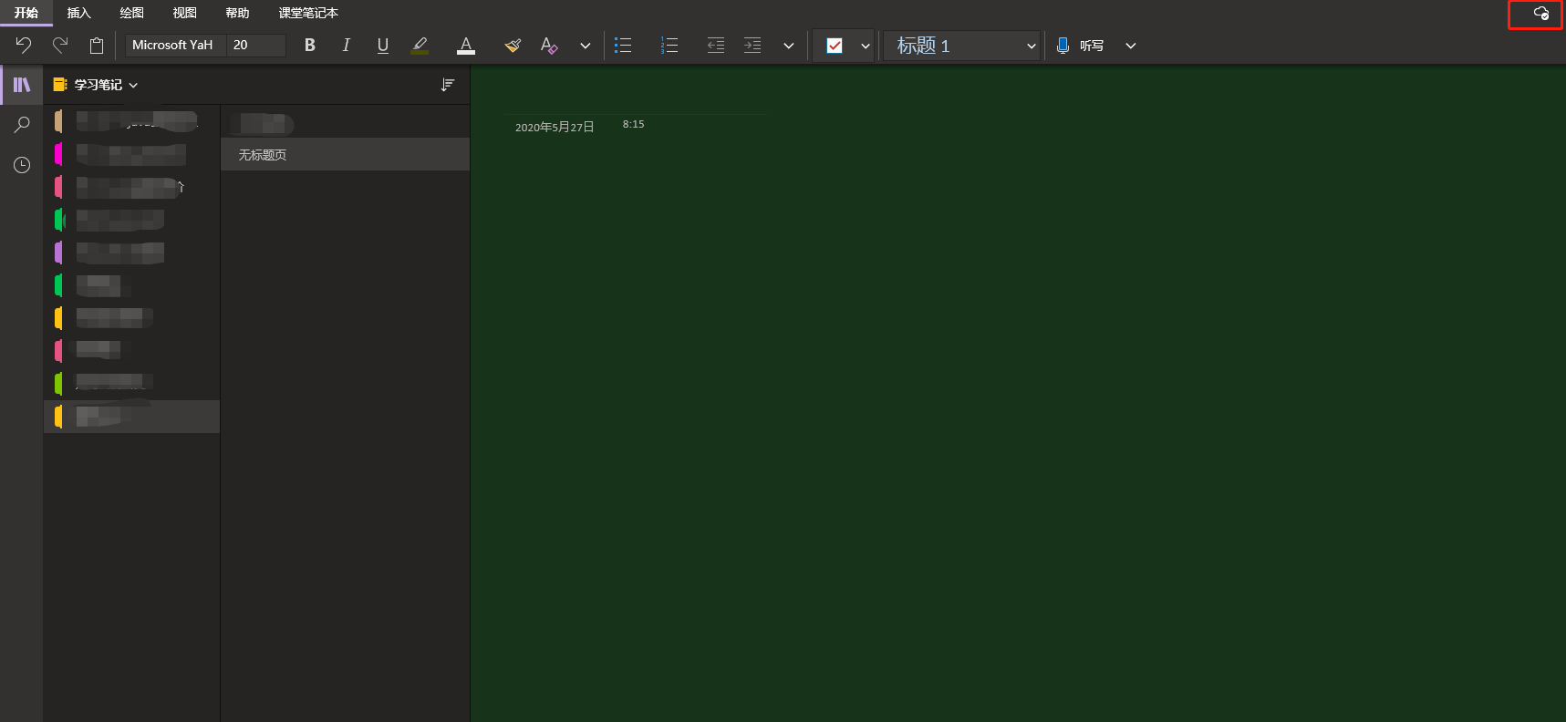Viewport: 1566px width, 722px height.
Task: Underline the selected text
Action: [x=383, y=46]
